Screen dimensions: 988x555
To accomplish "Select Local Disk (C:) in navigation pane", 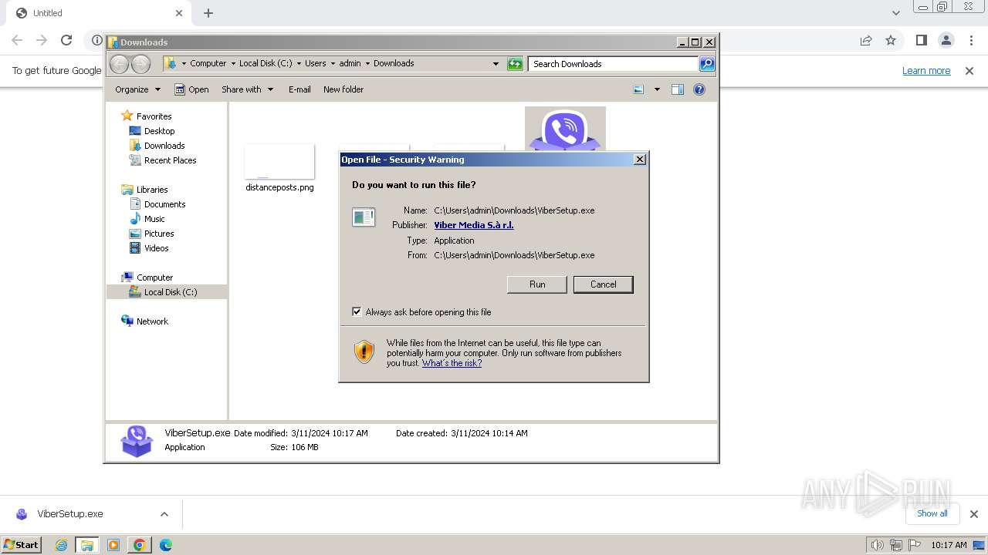I will click(171, 292).
